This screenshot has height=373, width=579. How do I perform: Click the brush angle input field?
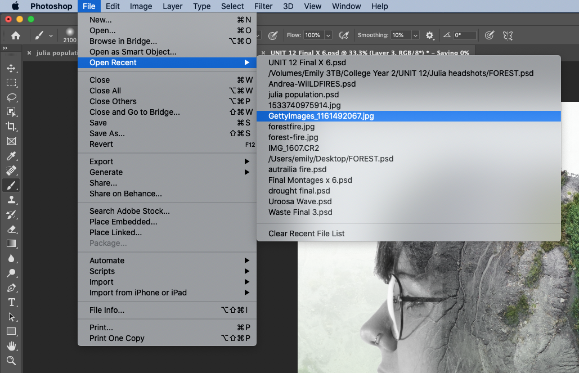click(x=464, y=35)
